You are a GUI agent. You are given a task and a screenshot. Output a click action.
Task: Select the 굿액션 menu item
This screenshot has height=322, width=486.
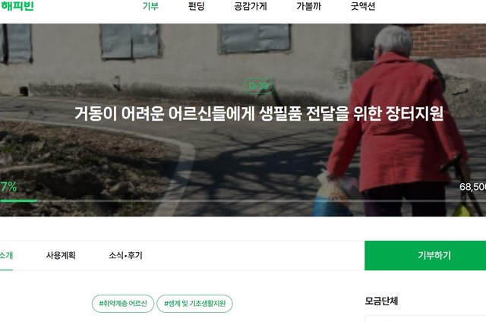click(363, 6)
